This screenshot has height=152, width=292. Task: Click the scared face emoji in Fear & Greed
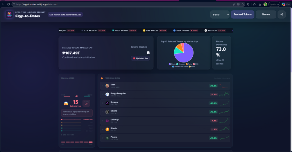pos(66,103)
